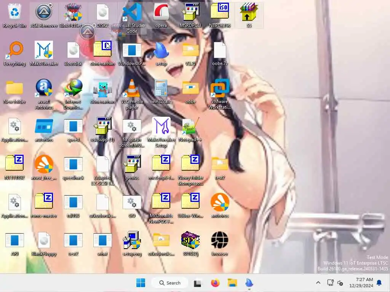Expand the hidden system tray icons
The height and width of the screenshot is (292, 390).
[x=318, y=282]
